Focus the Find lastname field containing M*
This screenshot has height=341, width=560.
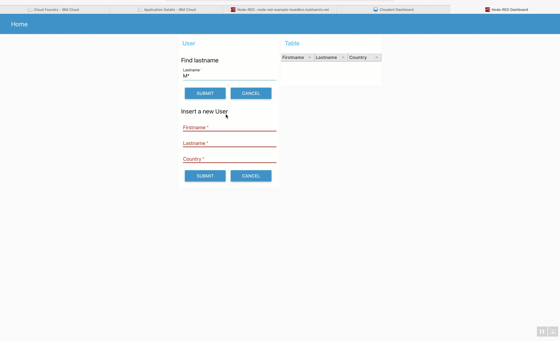pyautogui.click(x=229, y=76)
